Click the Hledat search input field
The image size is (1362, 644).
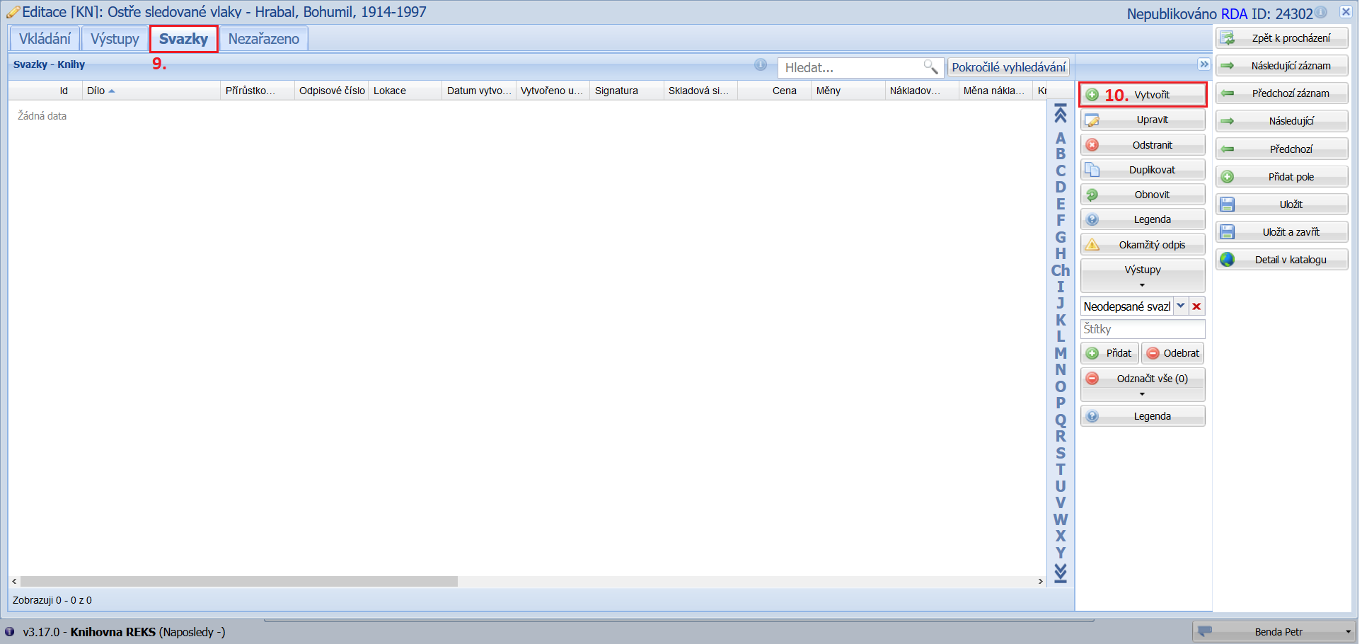pos(850,68)
